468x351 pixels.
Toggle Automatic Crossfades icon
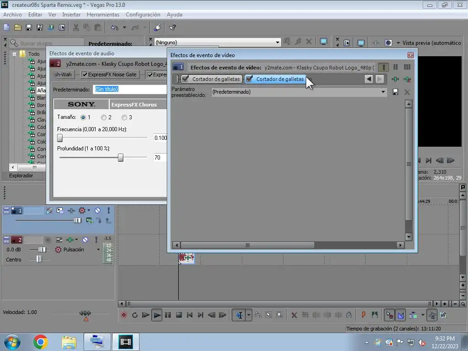[x=400, y=315]
